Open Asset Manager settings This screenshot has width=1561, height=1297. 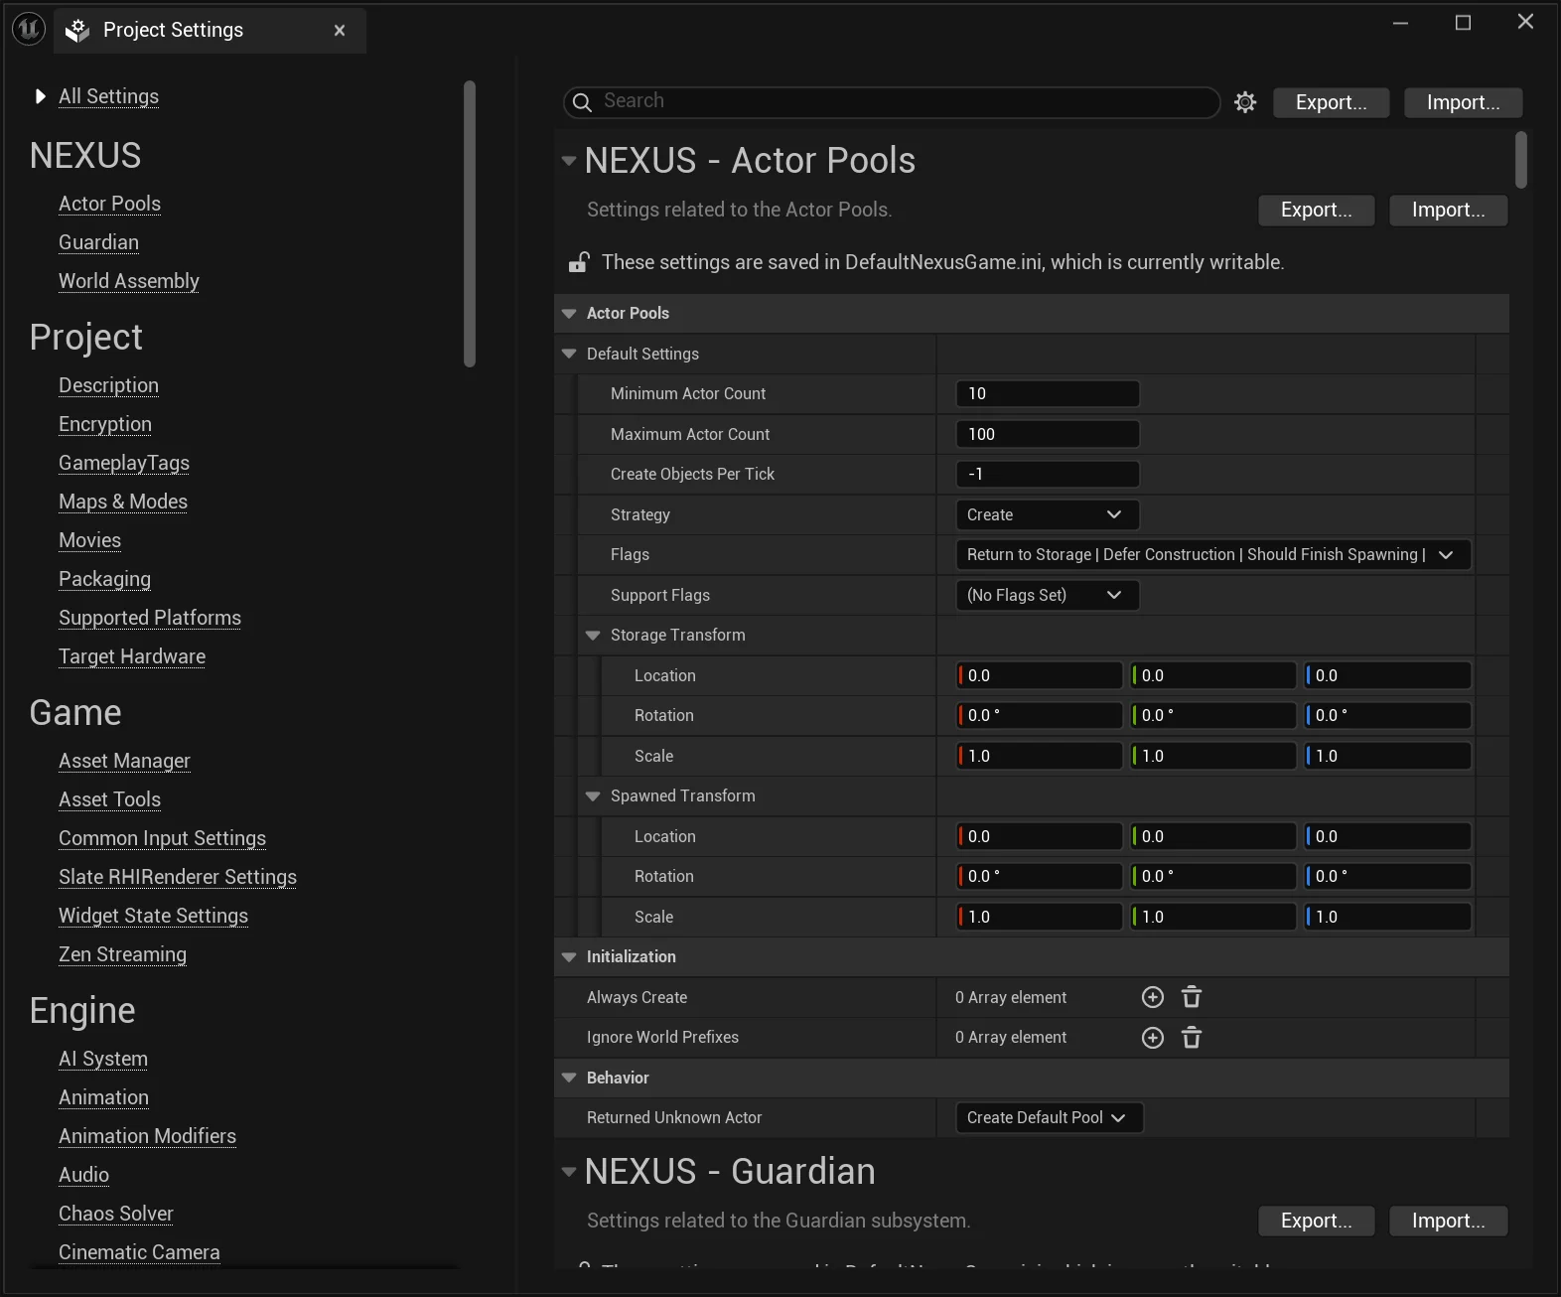[x=124, y=761]
